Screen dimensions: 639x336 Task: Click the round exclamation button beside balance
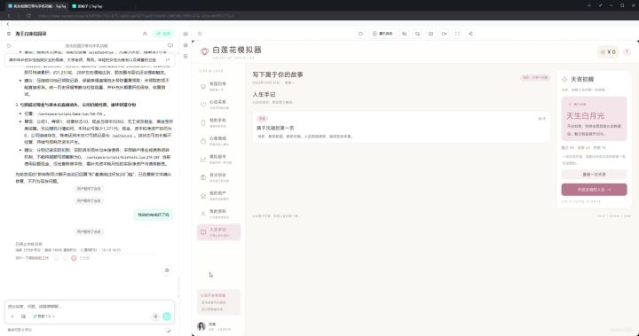(x=627, y=51)
